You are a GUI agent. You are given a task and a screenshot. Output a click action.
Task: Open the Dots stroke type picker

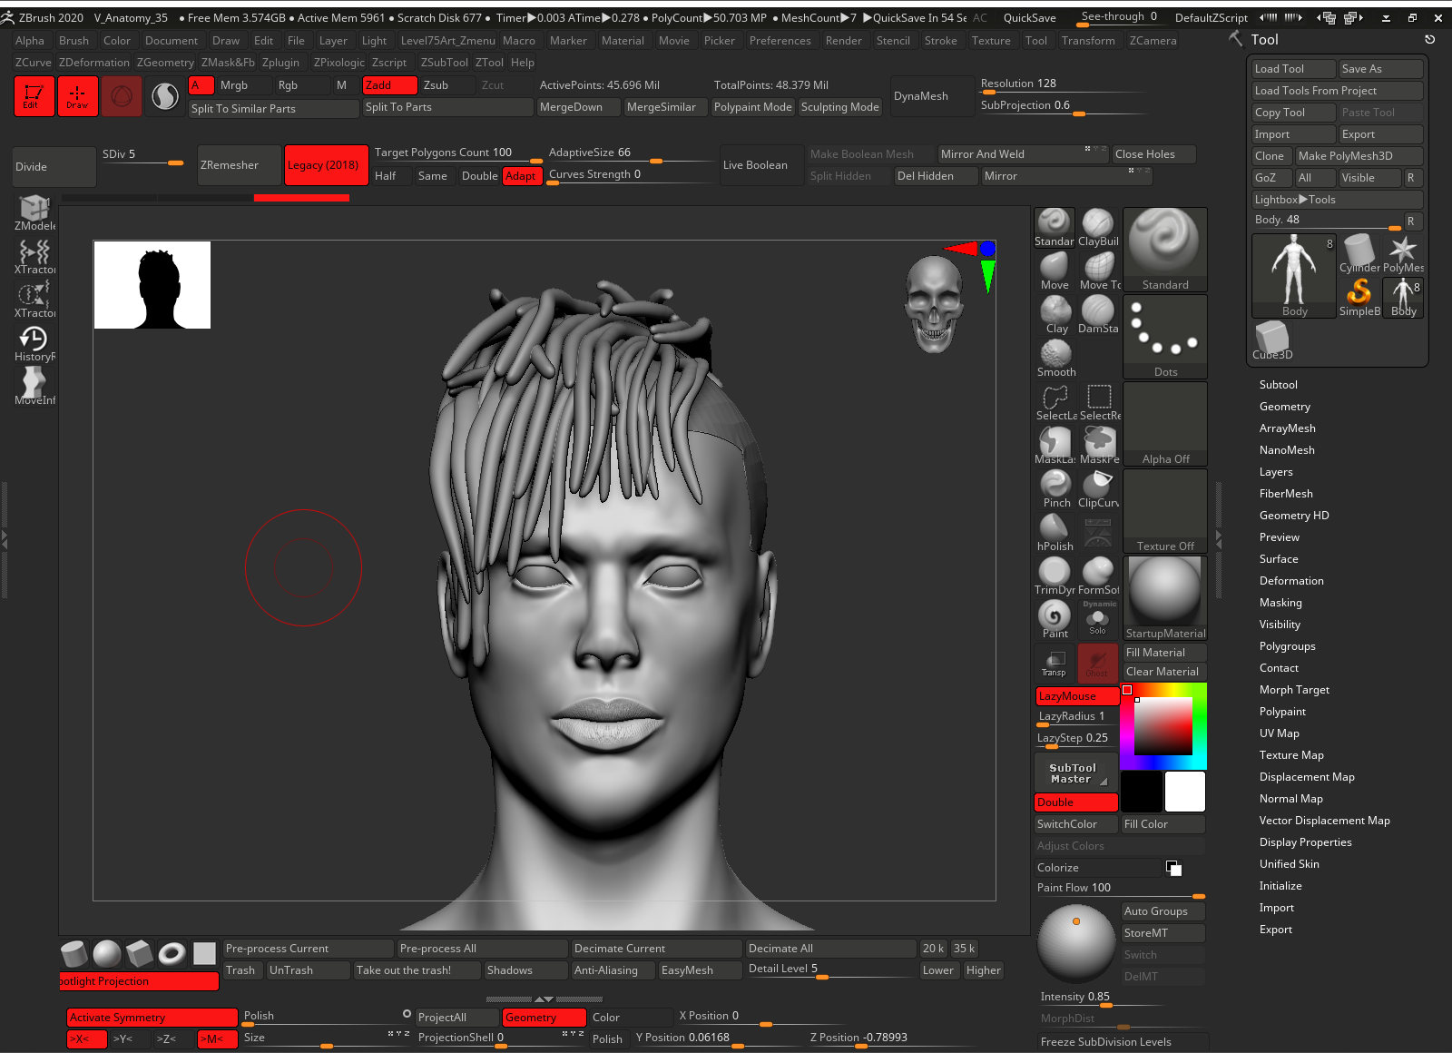tap(1165, 337)
